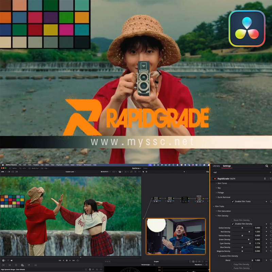Open the Workspace menu
This screenshot has width=272, height=272.
[x=88, y=165]
